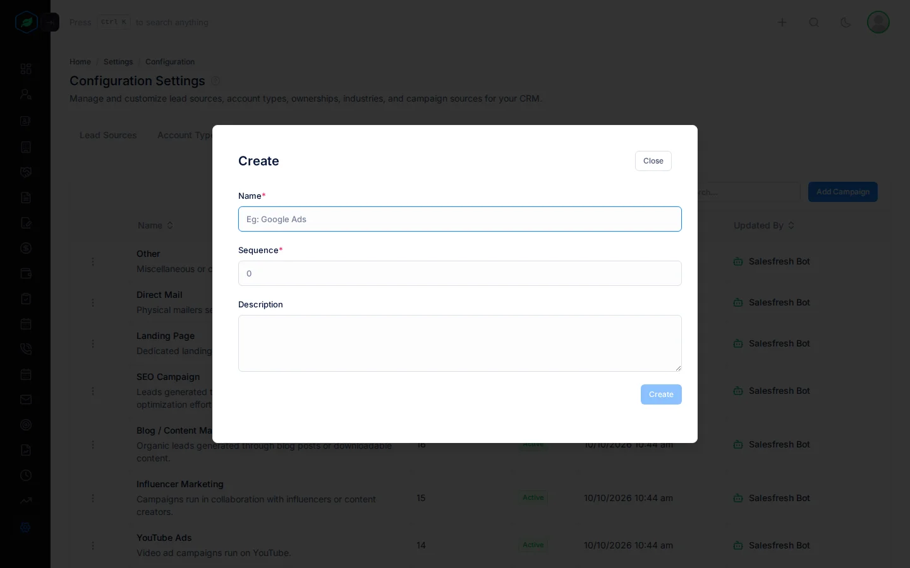Viewport: 910px width, 568px height.
Task: Focus the Sequence input field
Action: 460,273
